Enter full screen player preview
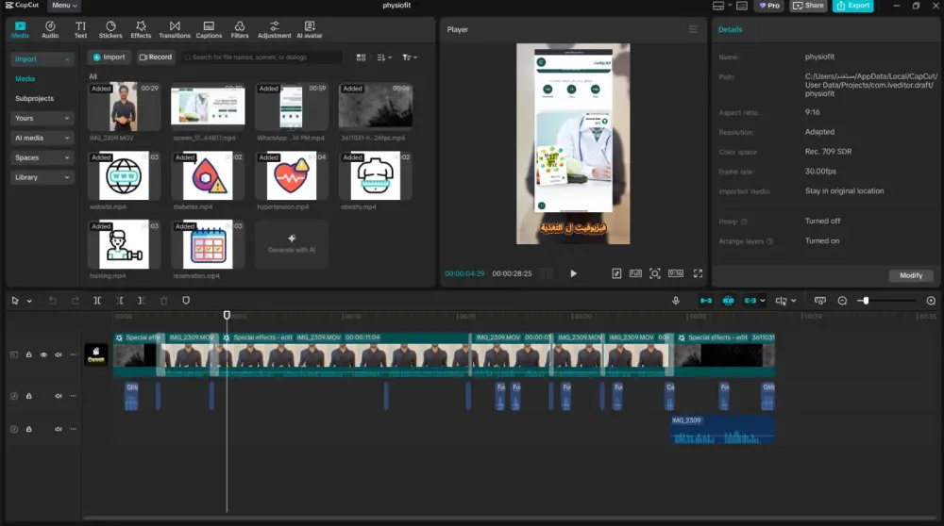This screenshot has width=944, height=526. pyautogui.click(x=699, y=273)
